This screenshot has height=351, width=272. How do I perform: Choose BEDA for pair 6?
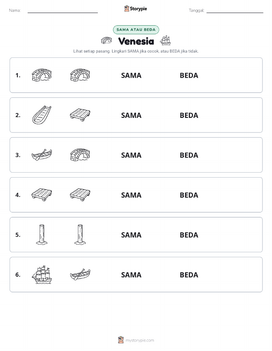pos(189,275)
